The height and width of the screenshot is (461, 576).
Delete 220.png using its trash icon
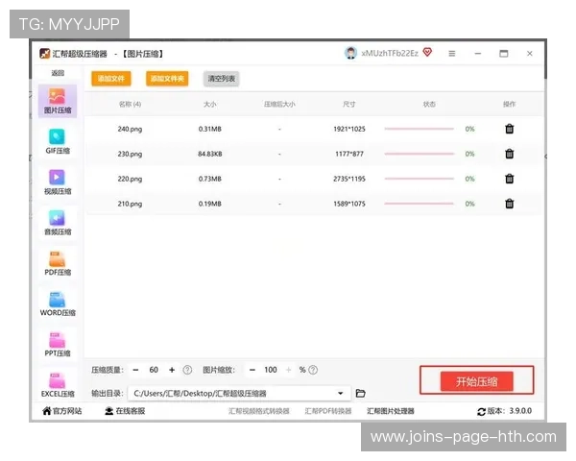[509, 179]
